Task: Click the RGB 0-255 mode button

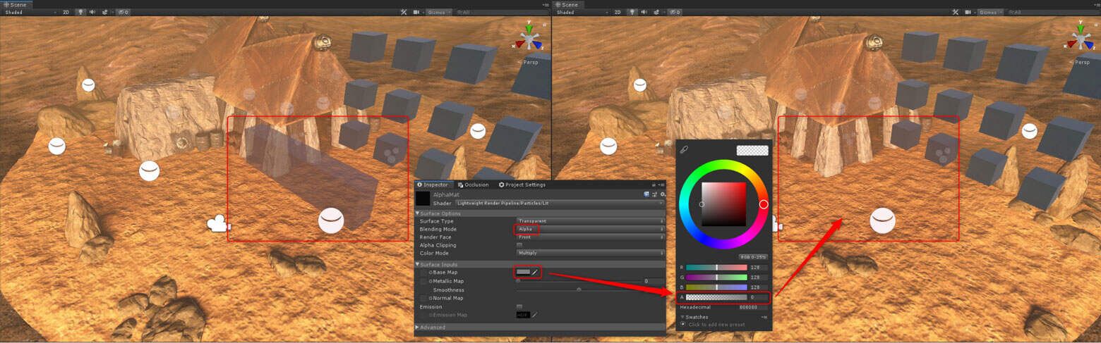Action: coord(753,257)
